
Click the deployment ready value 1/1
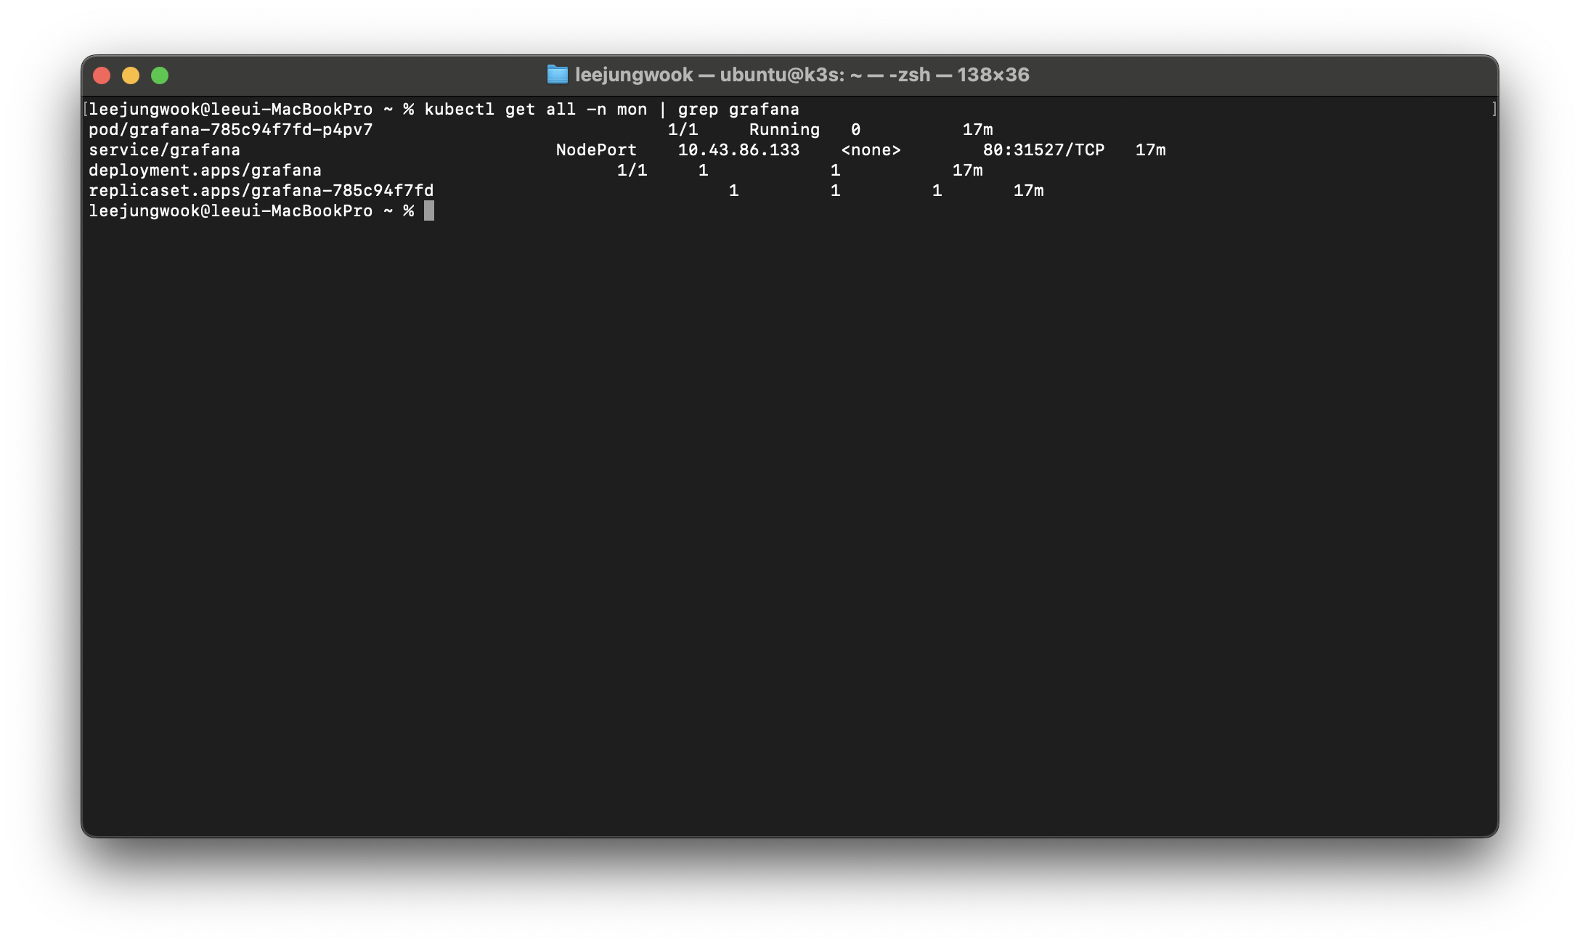coord(632,171)
